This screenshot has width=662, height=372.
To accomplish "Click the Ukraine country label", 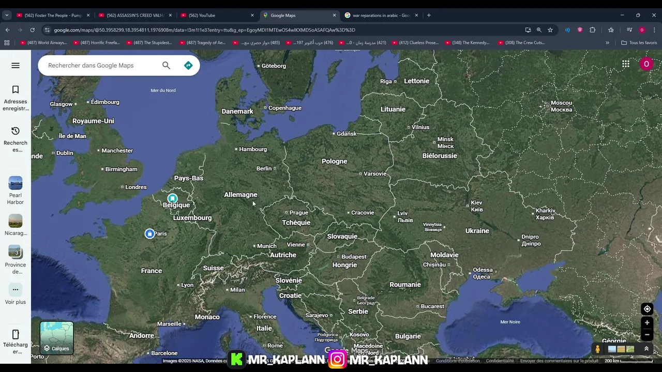I will pyautogui.click(x=477, y=231).
